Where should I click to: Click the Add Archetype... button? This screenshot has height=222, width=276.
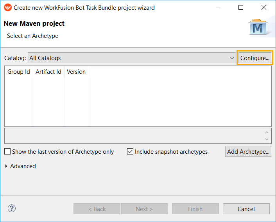pyautogui.click(x=248, y=151)
